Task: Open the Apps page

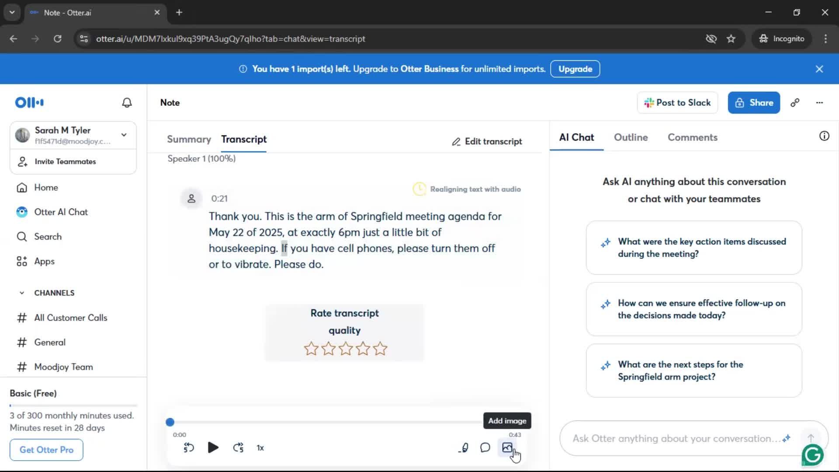Action: point(44,261)
